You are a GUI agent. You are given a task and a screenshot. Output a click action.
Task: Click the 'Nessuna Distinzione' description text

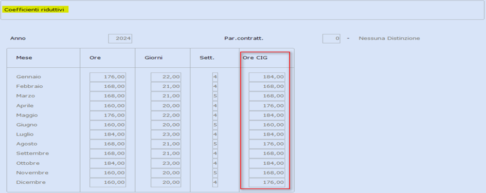(x=389, y=38)
